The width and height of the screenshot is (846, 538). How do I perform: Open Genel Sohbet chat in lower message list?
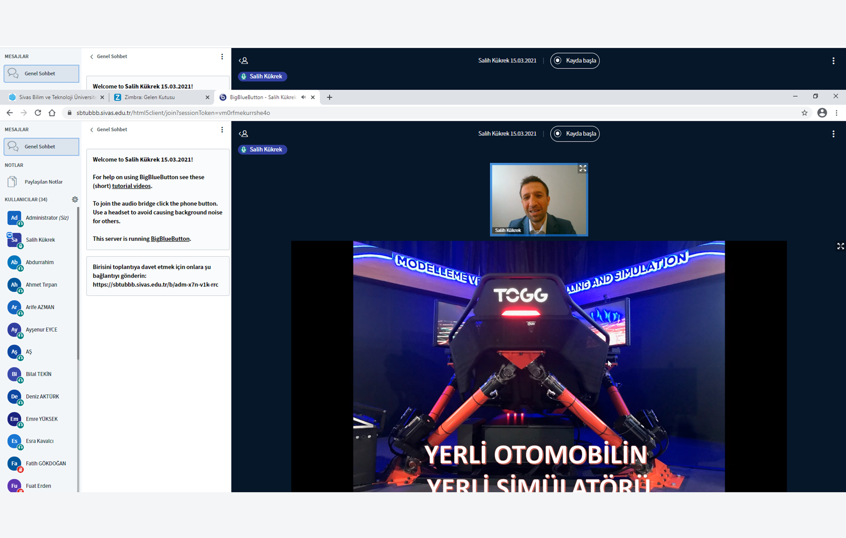coord(41,147)
